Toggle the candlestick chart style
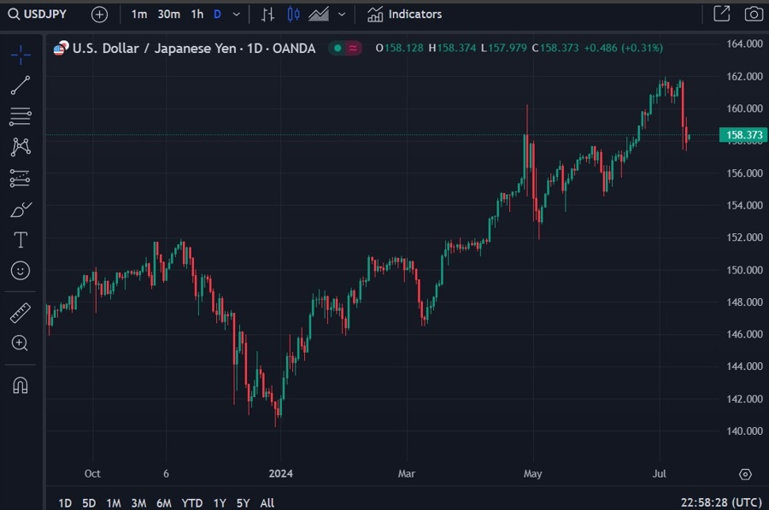Viewport: 769px width, 510px height. pos(293,15)
